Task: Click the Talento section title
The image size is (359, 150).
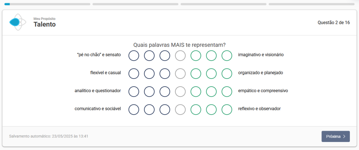Action: coord(45,25)
